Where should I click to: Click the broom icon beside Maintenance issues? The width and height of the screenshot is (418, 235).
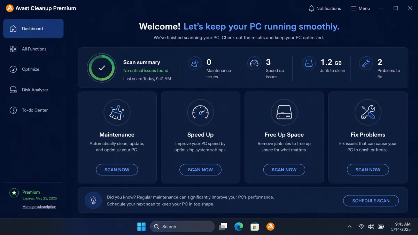pyautogui.click(x=195, y=63)
